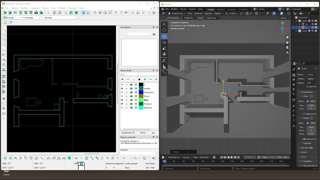Click the Print icon in LibreCAD toolbar
Image resolution: width=320 pixels, height=180 pixels.
36,12
